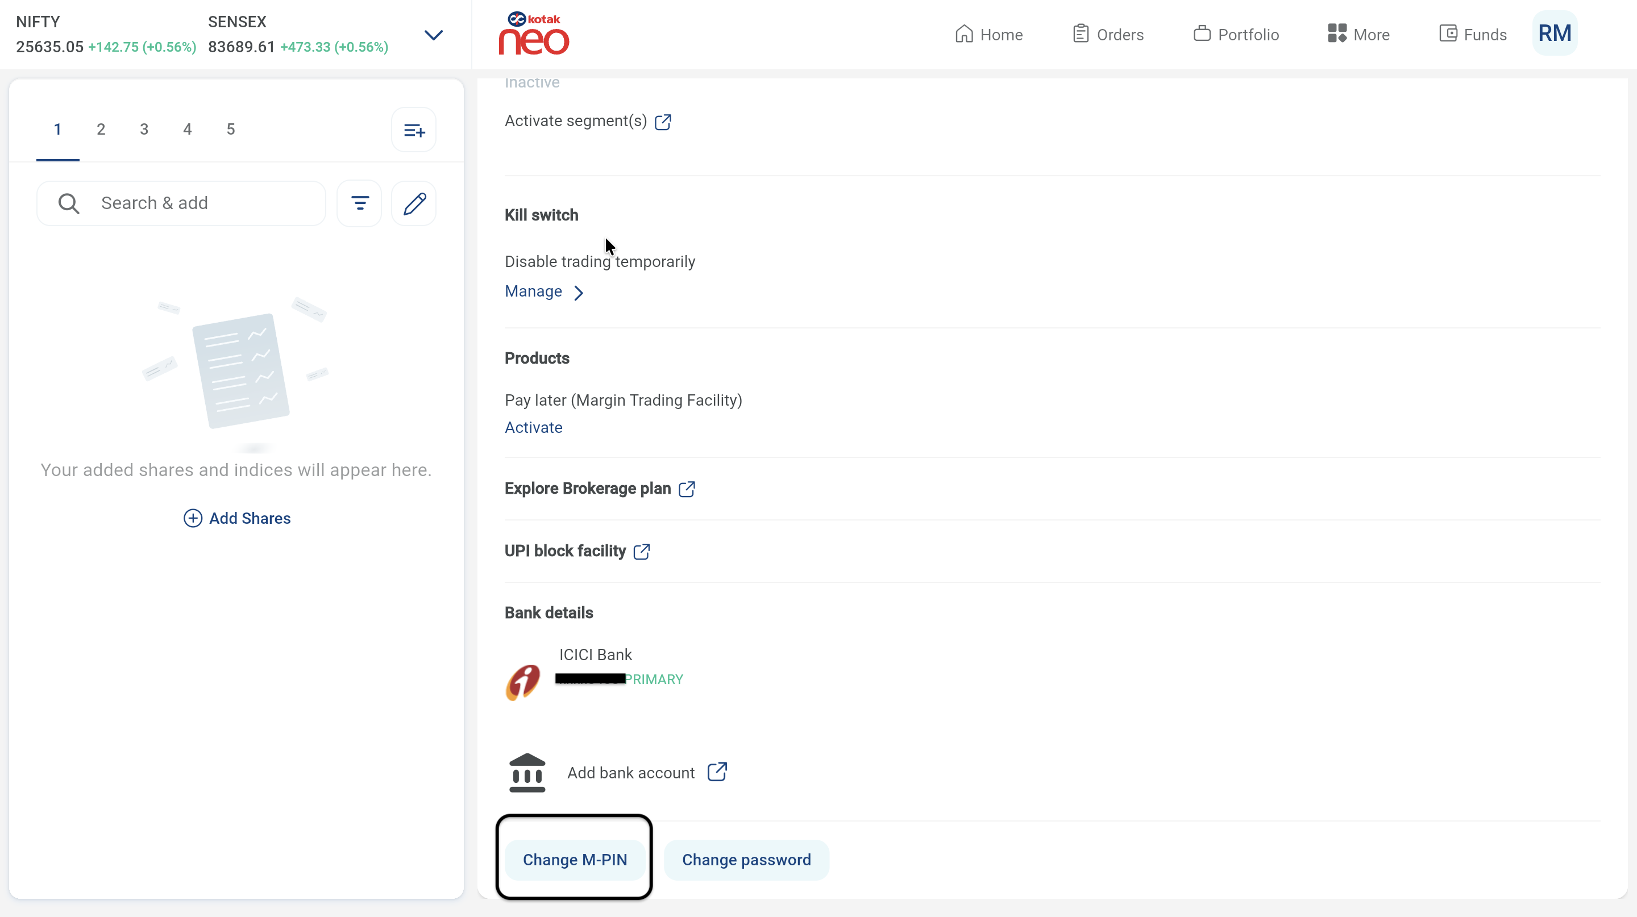Viewport: 1637px width, 917px height.
Task: Click the watchlist filter icon
Action: tap(360, 203)
